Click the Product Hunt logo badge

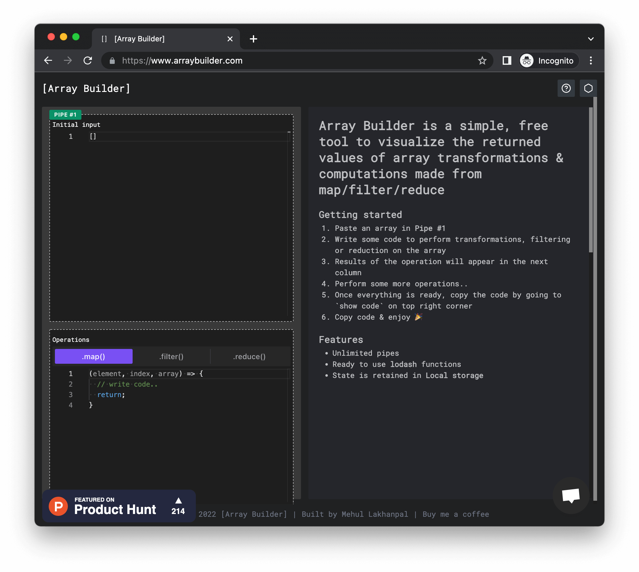(x=119, y=506)
